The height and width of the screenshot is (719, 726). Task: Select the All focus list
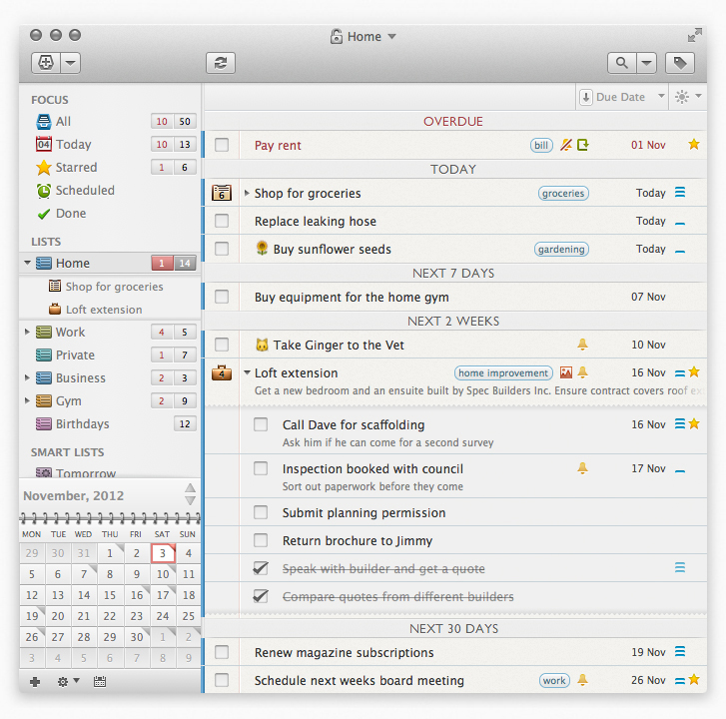tap(110, 121)
